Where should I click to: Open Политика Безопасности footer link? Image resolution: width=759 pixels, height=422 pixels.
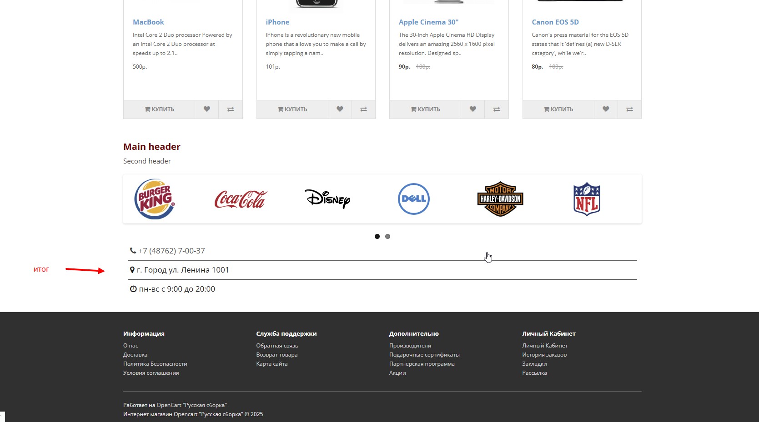pos(155,364)
